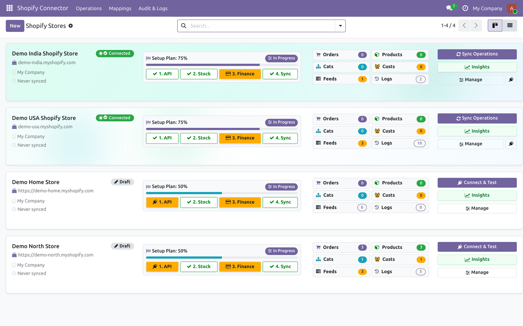Open the activities clock icon
The width and height of the screenshot is (523, 326).
[465, 8]
